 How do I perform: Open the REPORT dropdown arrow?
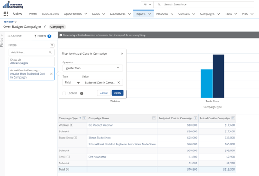point(16,22)
